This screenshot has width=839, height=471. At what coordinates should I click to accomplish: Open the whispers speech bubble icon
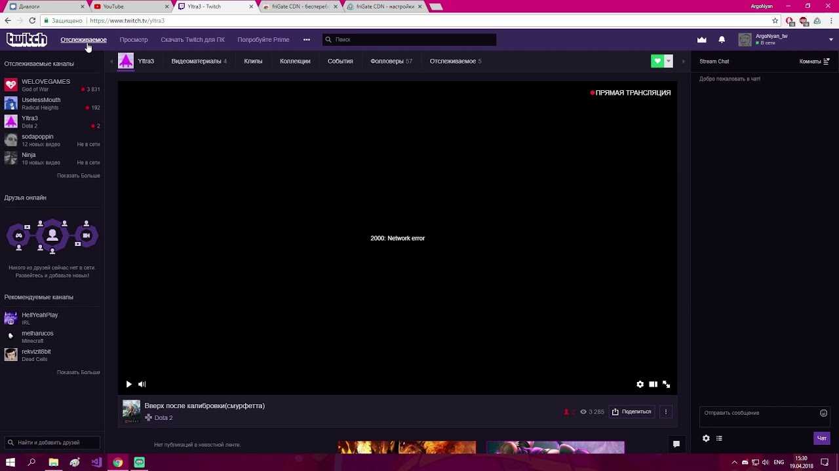[676, 444]
